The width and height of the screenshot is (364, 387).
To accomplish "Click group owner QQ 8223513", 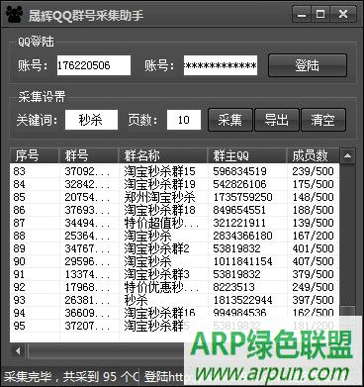I will tap(233, 287).
